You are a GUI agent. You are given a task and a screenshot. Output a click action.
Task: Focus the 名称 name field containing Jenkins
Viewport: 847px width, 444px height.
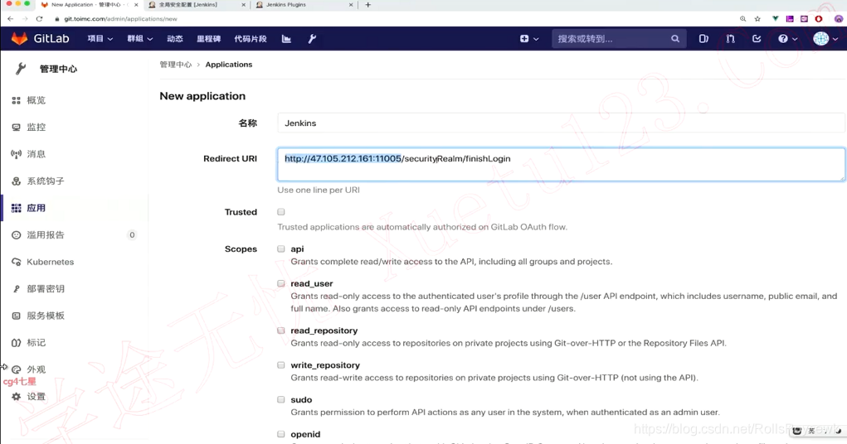[x=562, y=123]
